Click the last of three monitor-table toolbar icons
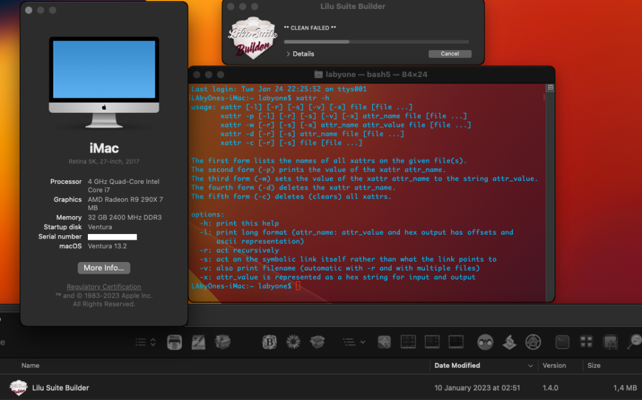Viewport: 642px width, 400px height. click(x=456, y=342)
